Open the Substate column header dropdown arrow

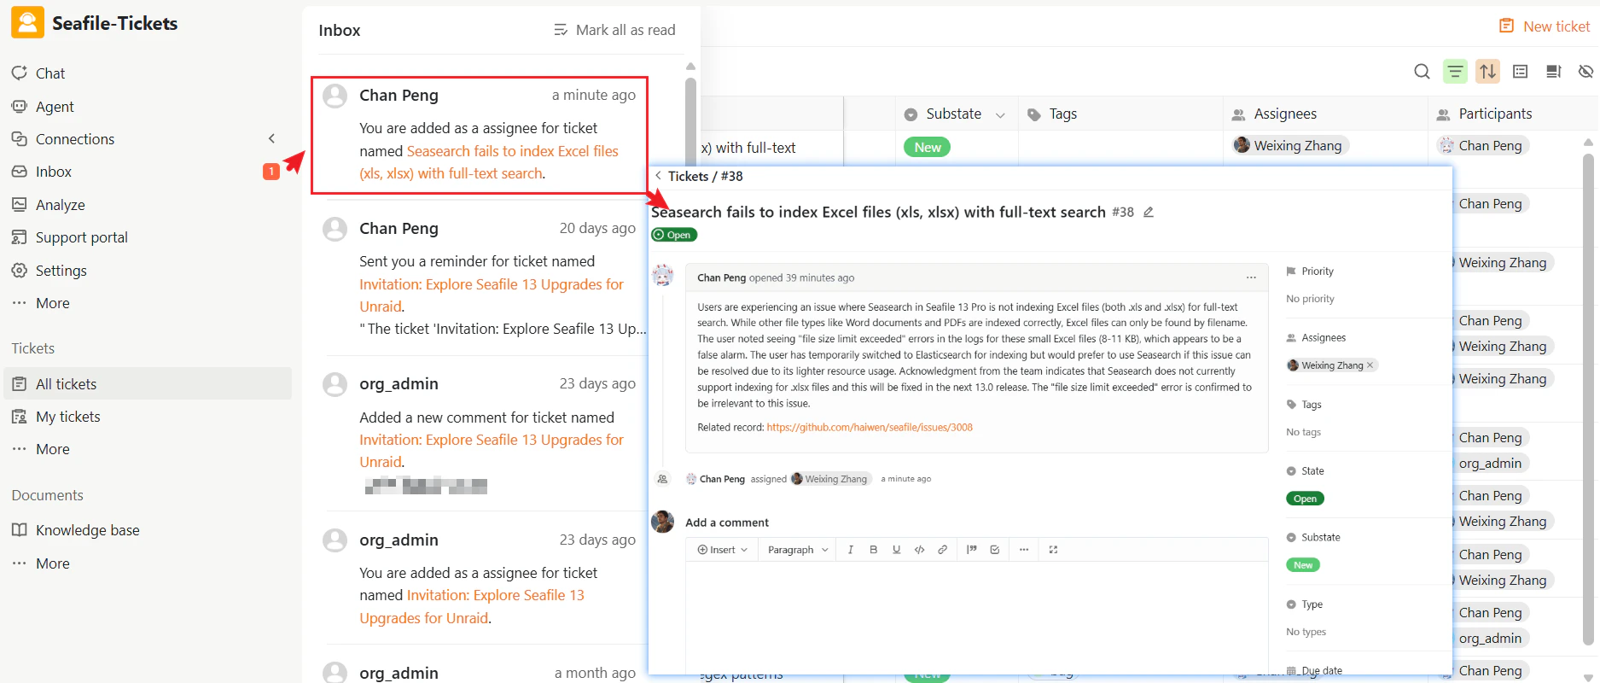(1000, 114)
